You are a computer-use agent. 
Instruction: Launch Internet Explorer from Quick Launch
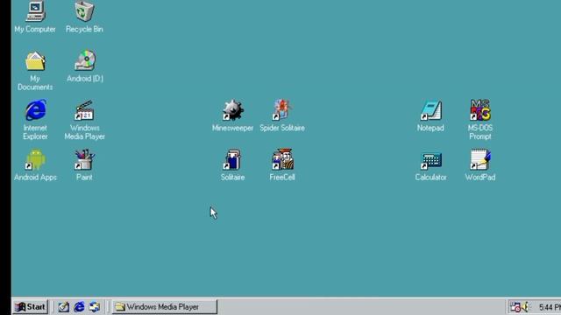[x=79, y=307]
